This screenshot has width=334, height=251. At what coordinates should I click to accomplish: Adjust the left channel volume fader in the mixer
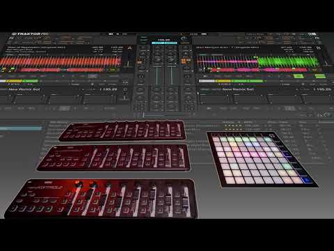point(157,75)
